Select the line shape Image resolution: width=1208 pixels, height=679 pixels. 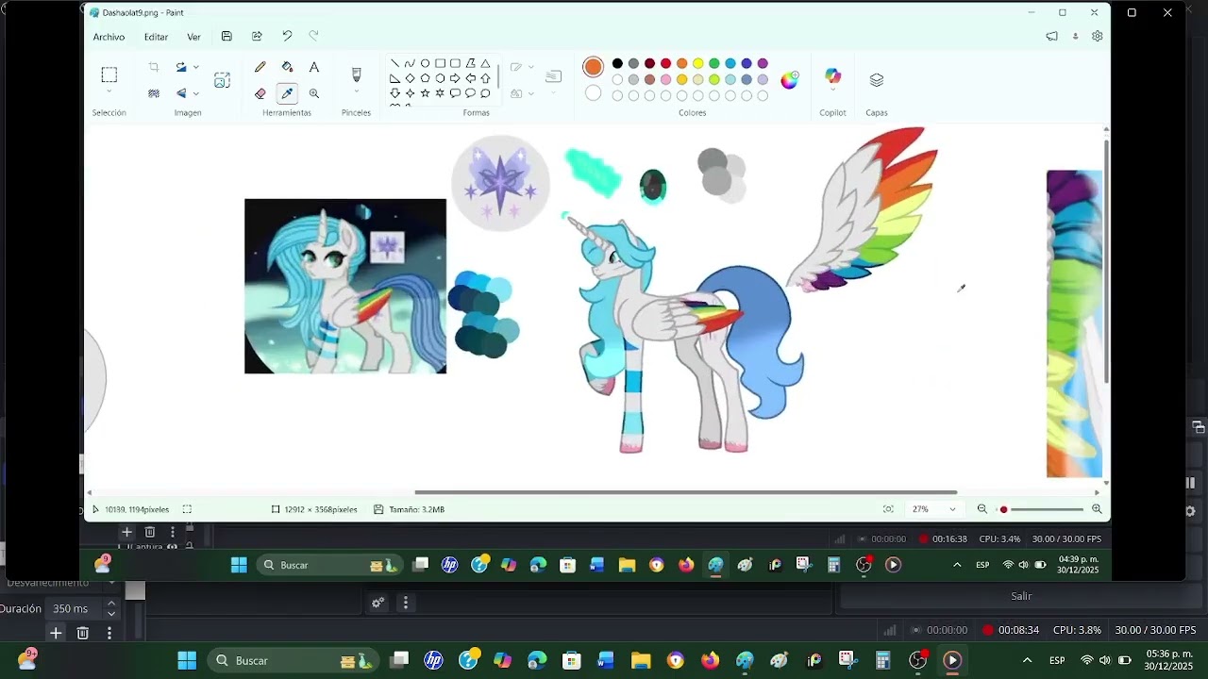[x=394, y=63]
